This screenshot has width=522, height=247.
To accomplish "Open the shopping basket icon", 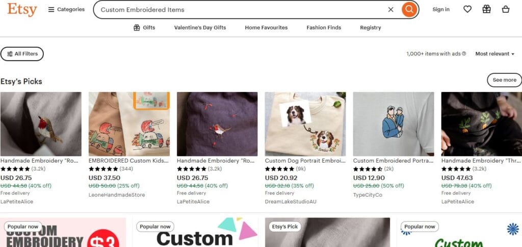I will tap(505, 9).
